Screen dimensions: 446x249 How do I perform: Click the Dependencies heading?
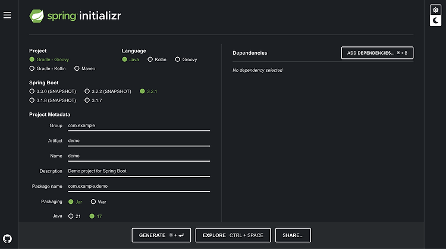250,53
